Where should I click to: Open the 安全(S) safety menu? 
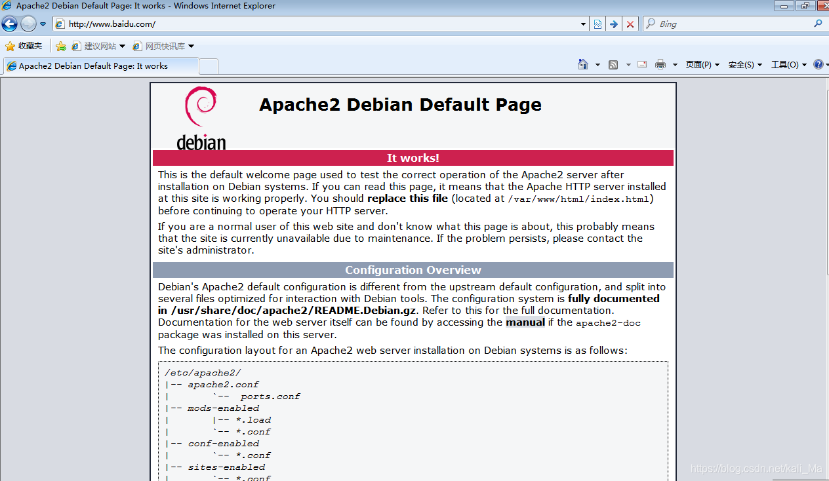(745, 65)
